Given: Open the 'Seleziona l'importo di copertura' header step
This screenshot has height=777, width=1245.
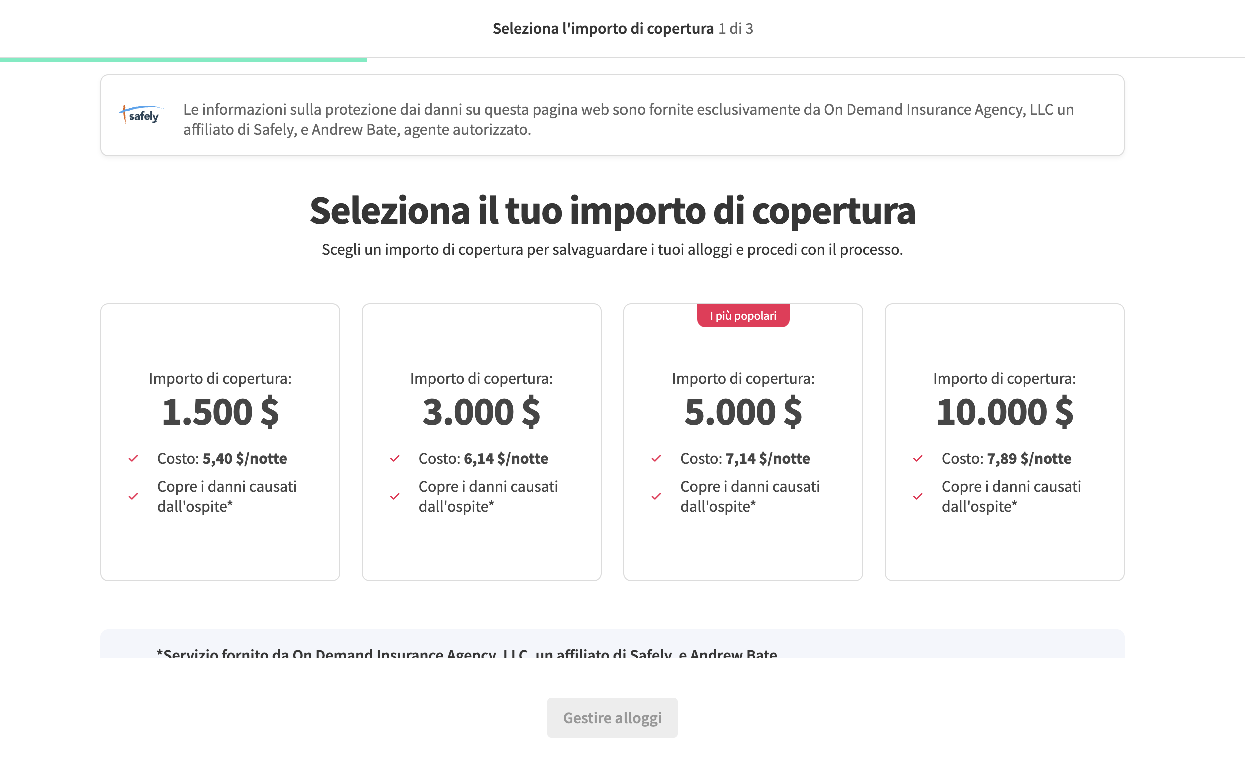Looking at the screenshot, I should click(x=603, y=28).
